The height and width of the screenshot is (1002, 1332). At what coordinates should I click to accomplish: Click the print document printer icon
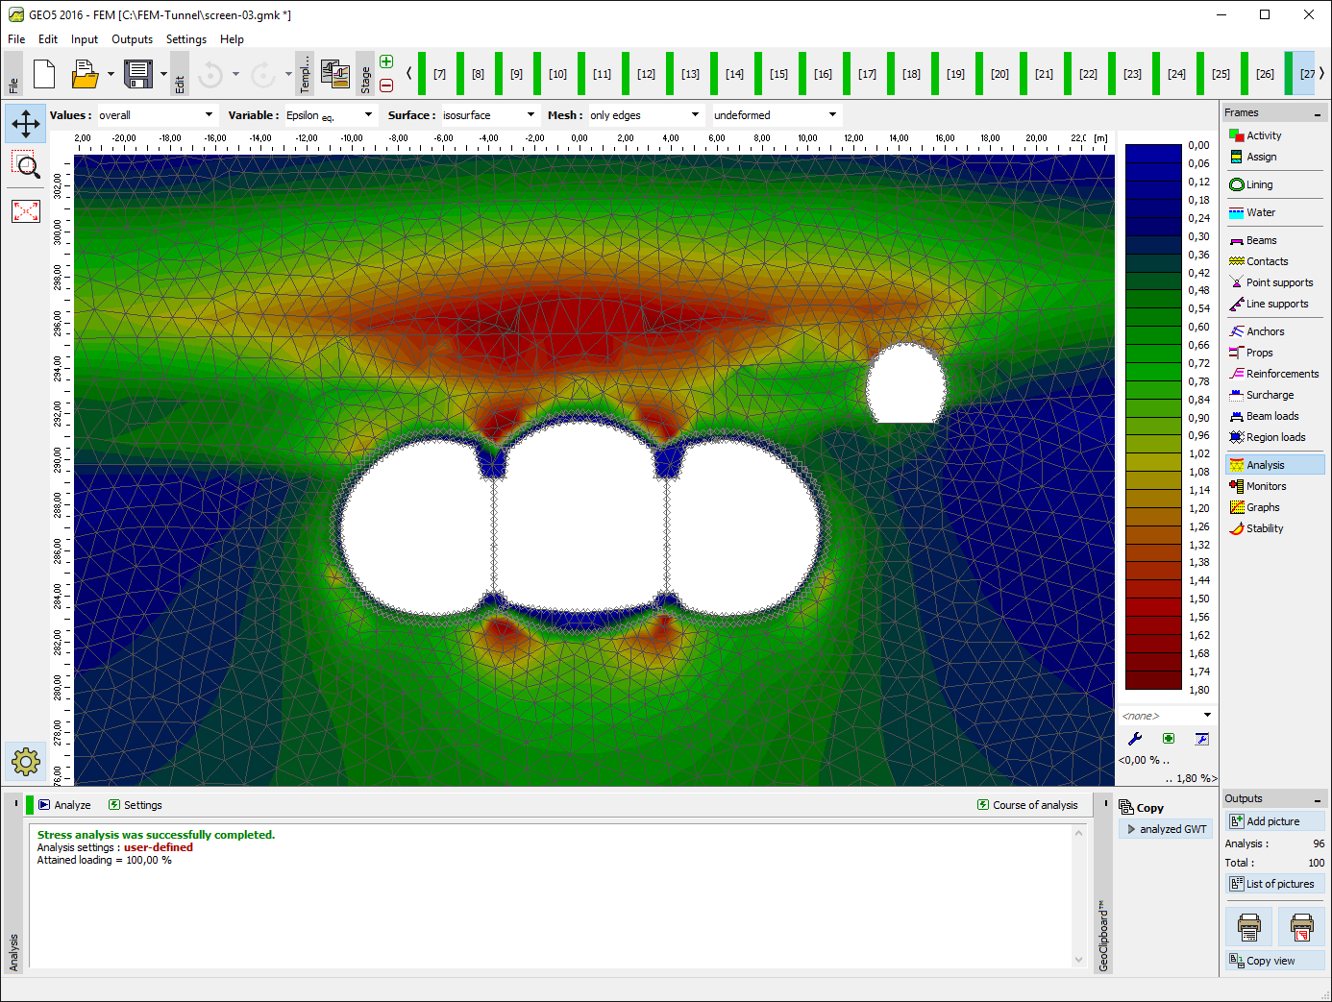click(1248, 927)
